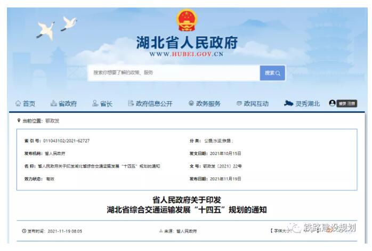Image resolution: width=372 pixels, height=251 pixels.
Task: Click the 湖北省人民政府 site title
Action: [x=187, y=43]
